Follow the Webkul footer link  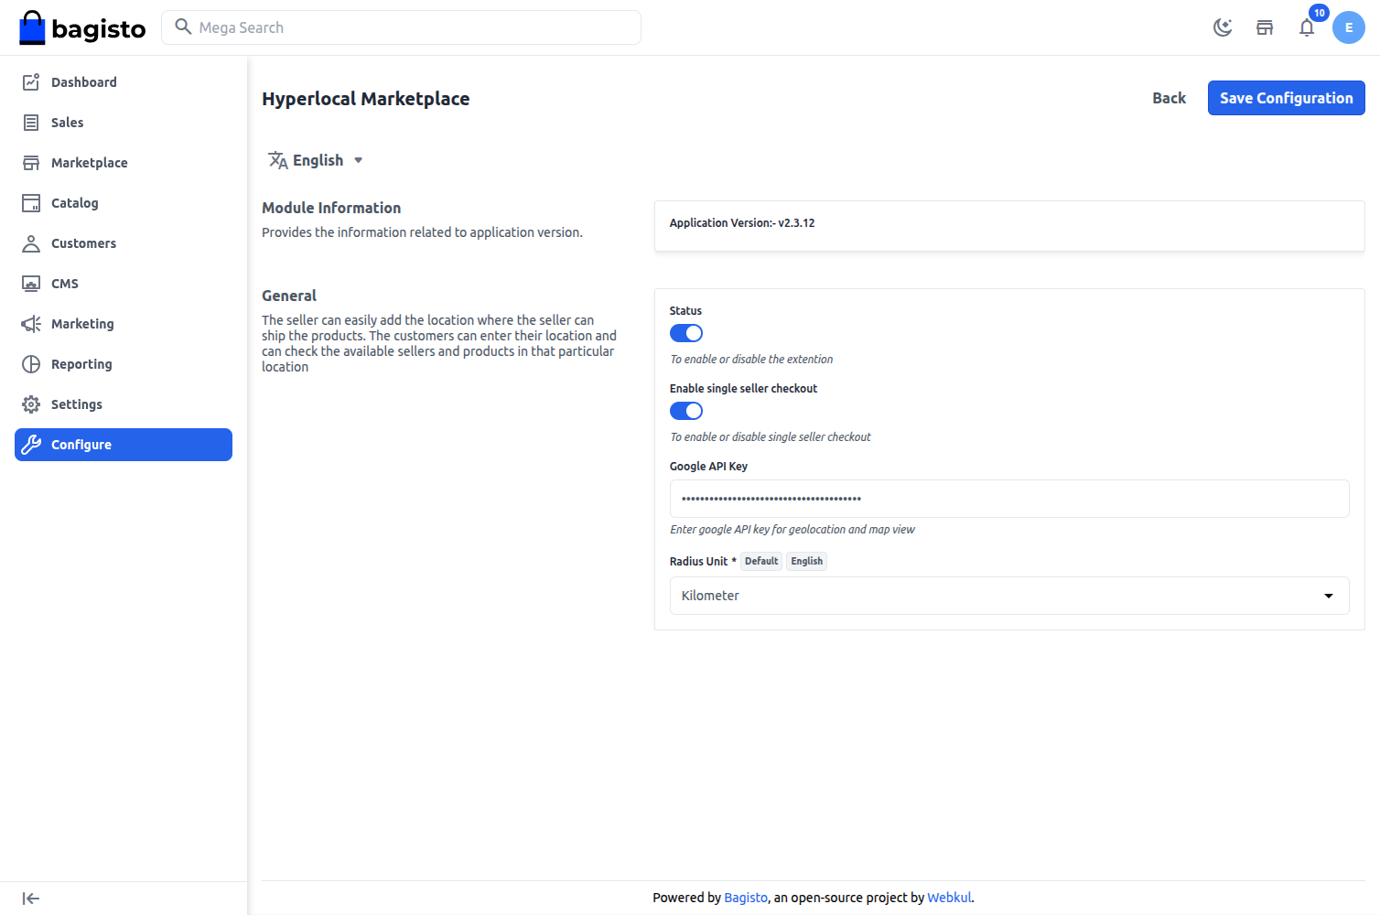coord(949,898)
